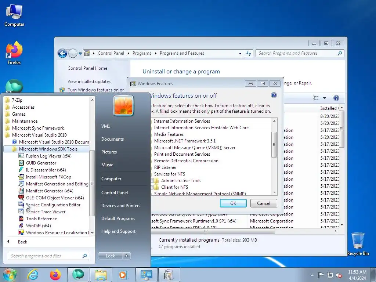Click Programs breadcrumb in address bar
This screenshot has width=376, height=282.
point(142,53)
